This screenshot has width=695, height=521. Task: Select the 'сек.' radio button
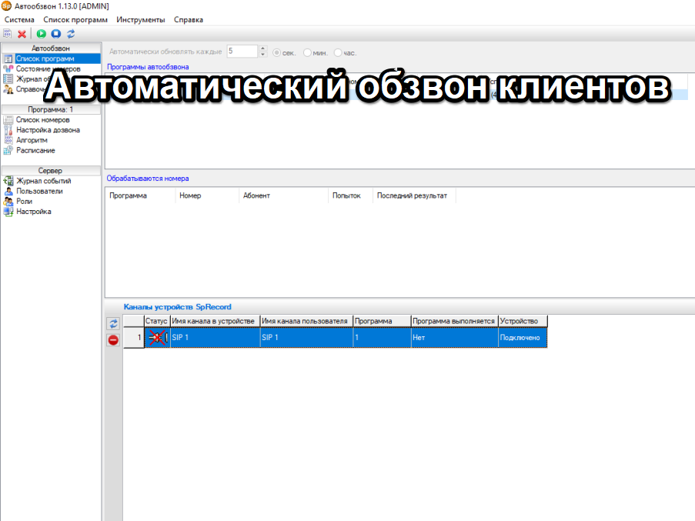277,52
